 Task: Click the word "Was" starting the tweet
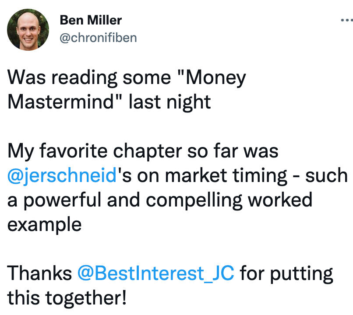27,77
